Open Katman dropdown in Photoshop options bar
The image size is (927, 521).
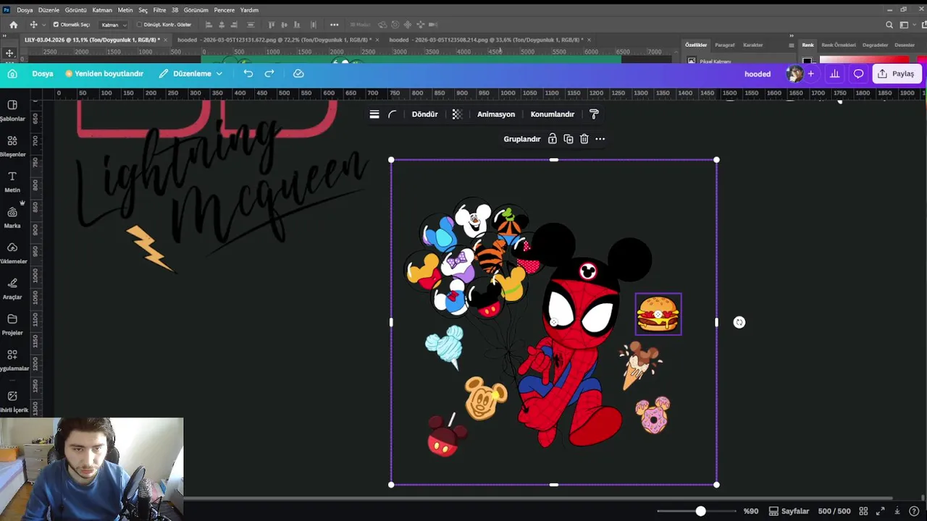(x=114, y=25)
